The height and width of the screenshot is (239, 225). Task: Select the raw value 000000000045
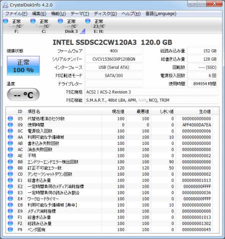[x=197, y=230]
